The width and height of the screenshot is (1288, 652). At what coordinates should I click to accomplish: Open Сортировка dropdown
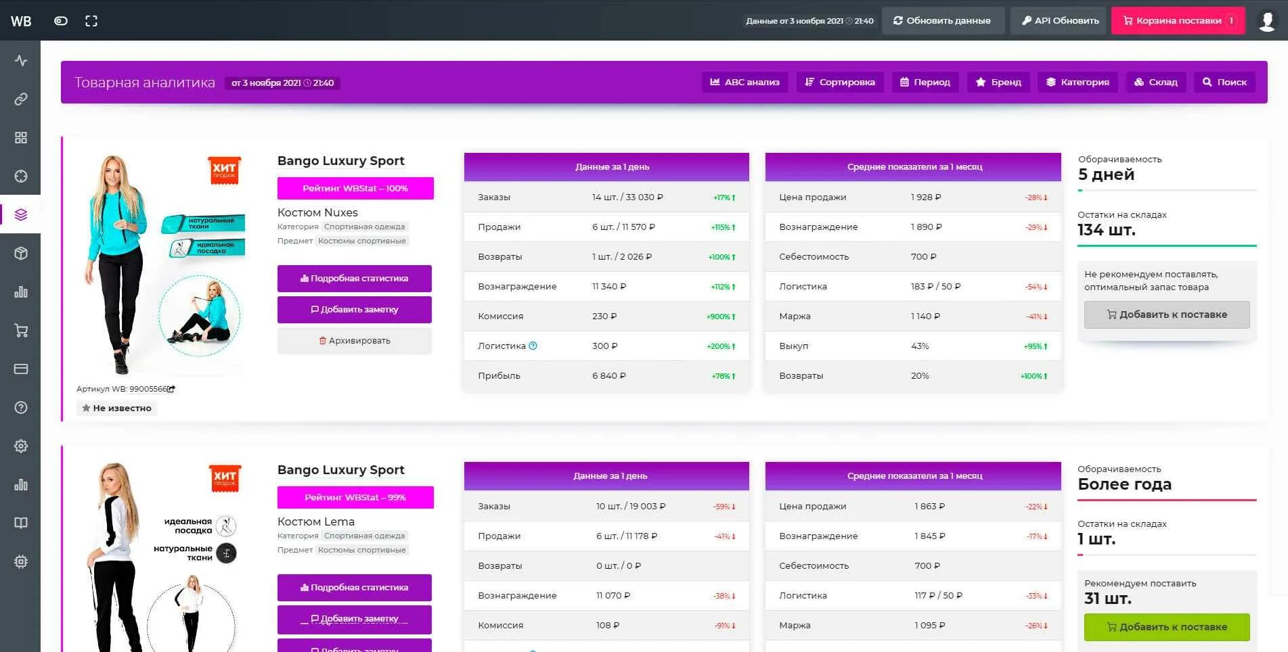click(840, 83)
